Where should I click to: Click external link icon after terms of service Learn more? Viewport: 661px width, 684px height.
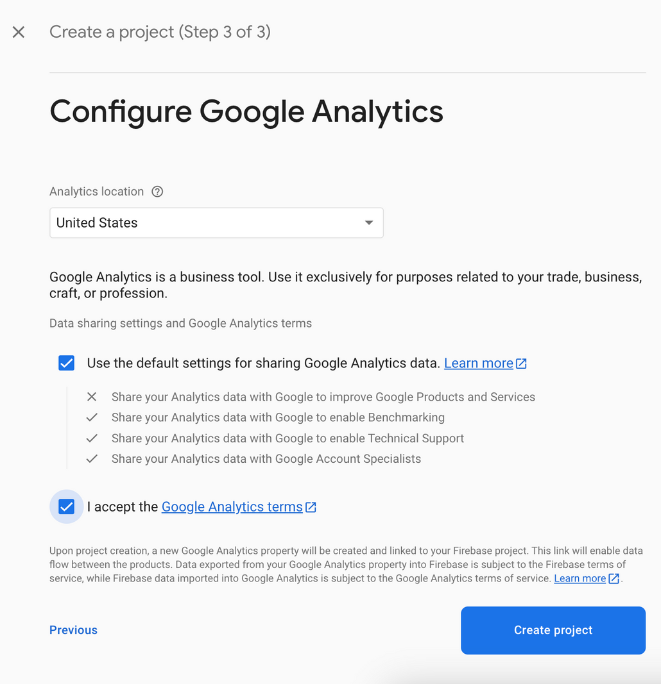click(x=614, y=578)
